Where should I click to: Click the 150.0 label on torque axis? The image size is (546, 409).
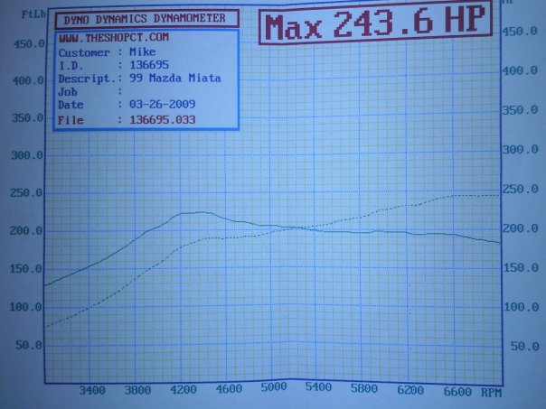[25, 269]
